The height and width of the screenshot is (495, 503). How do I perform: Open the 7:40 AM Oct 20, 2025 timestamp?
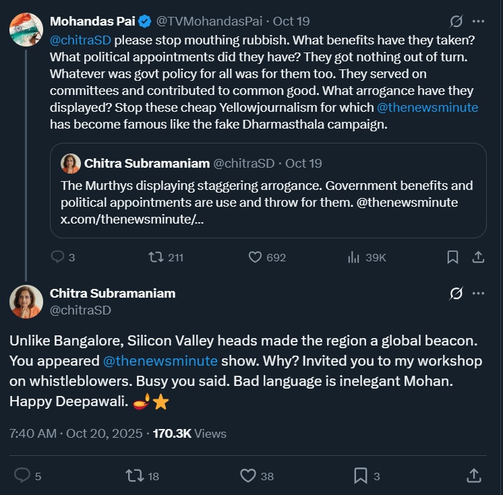pyautogui.click(x=76, y=434)
